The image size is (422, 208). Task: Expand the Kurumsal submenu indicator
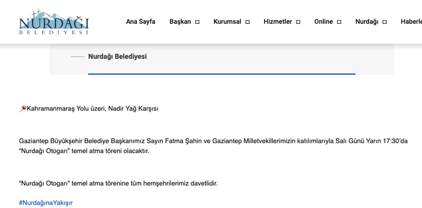pos(248,22)
